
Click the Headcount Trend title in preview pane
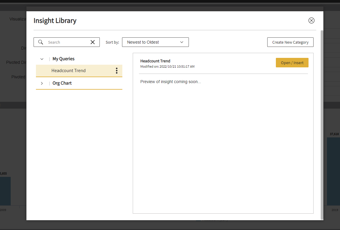click(155, 61)
